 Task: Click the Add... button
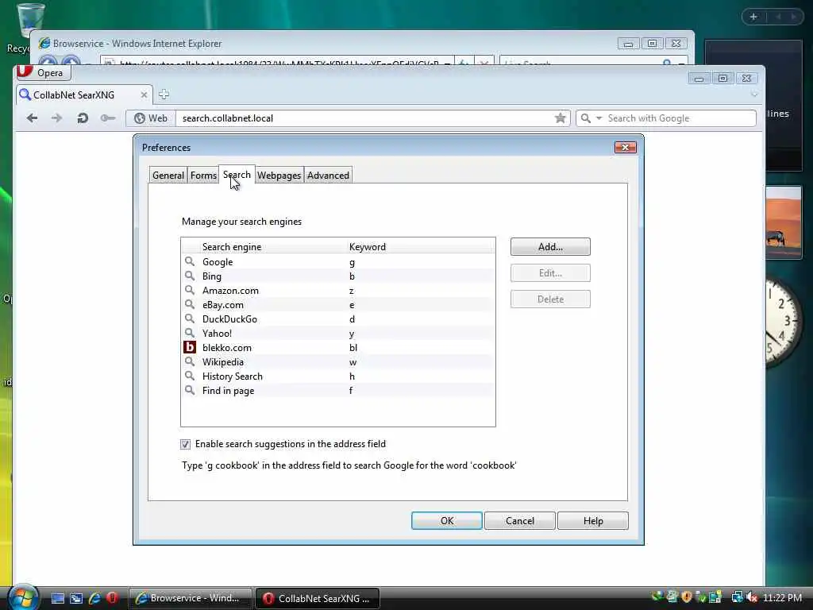pos(550,247)
